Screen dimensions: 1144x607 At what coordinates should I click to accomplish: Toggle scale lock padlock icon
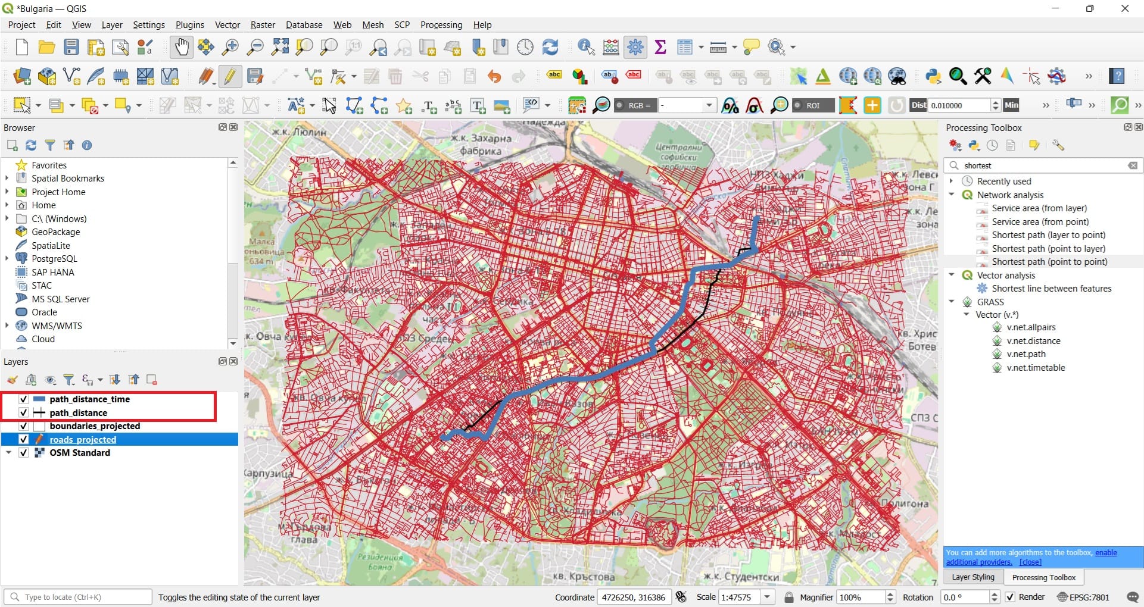(789, 597)
